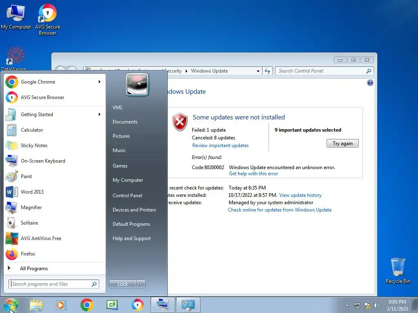Click the refresh button beside address bar
Viewport: 418px width, 313px height.
tap(267, 71)
